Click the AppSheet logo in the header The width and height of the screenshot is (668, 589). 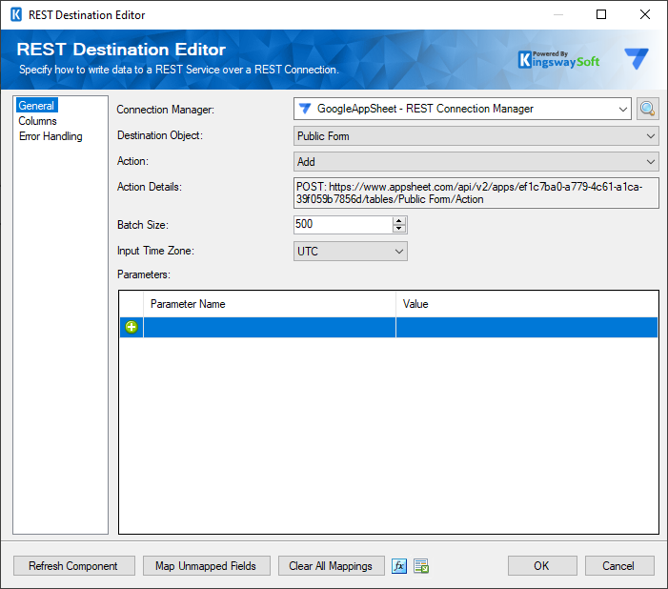[637, 58]
